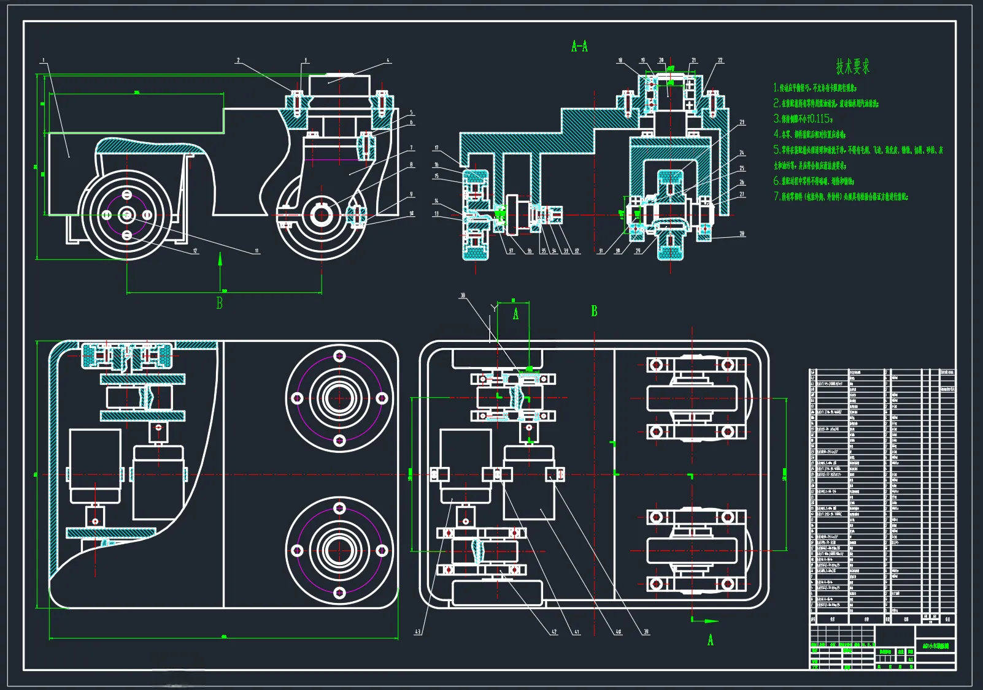Select part callout number "19"
Viewport: 983px width, 690px height.
tap(642, 61)
